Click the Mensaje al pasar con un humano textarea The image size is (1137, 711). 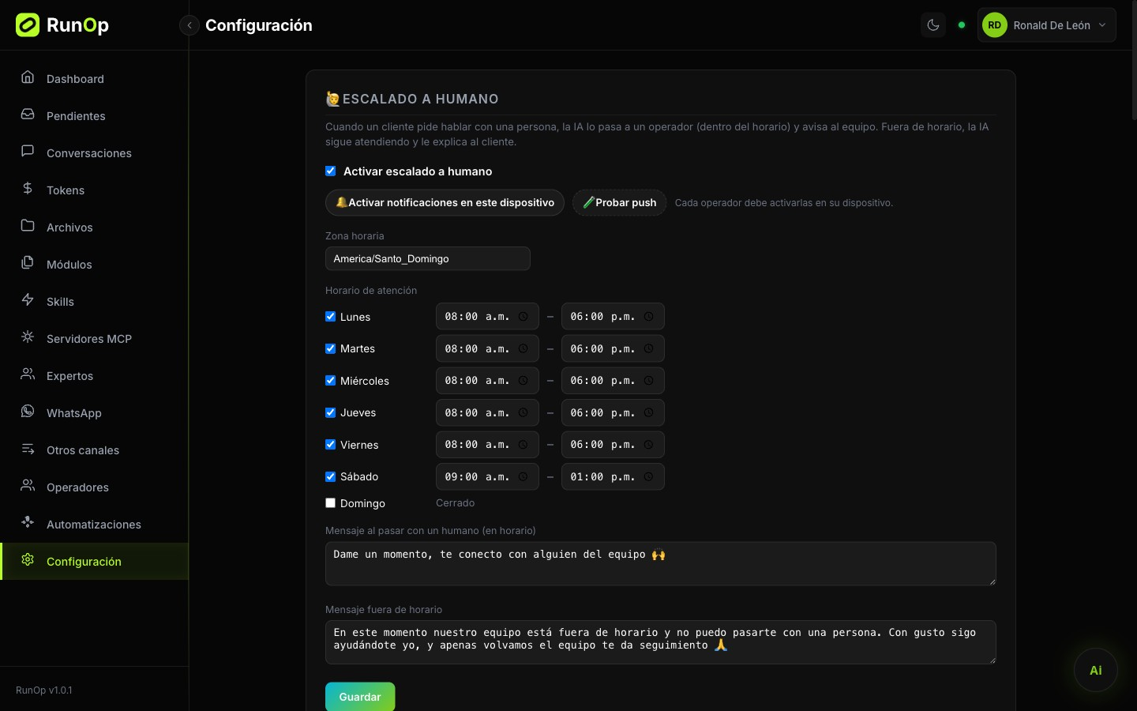tap(661, 563)
